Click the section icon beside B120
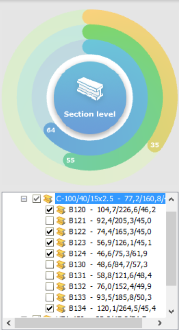 (x=61, y=209)
